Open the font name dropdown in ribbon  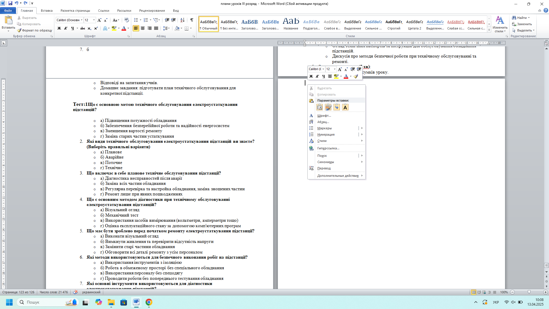(x=81, y=20)
